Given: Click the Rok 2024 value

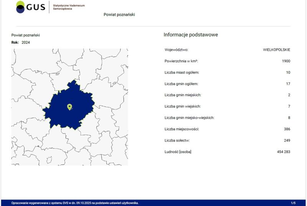Looking at the screenshot, I should click(x=26, y=42).
